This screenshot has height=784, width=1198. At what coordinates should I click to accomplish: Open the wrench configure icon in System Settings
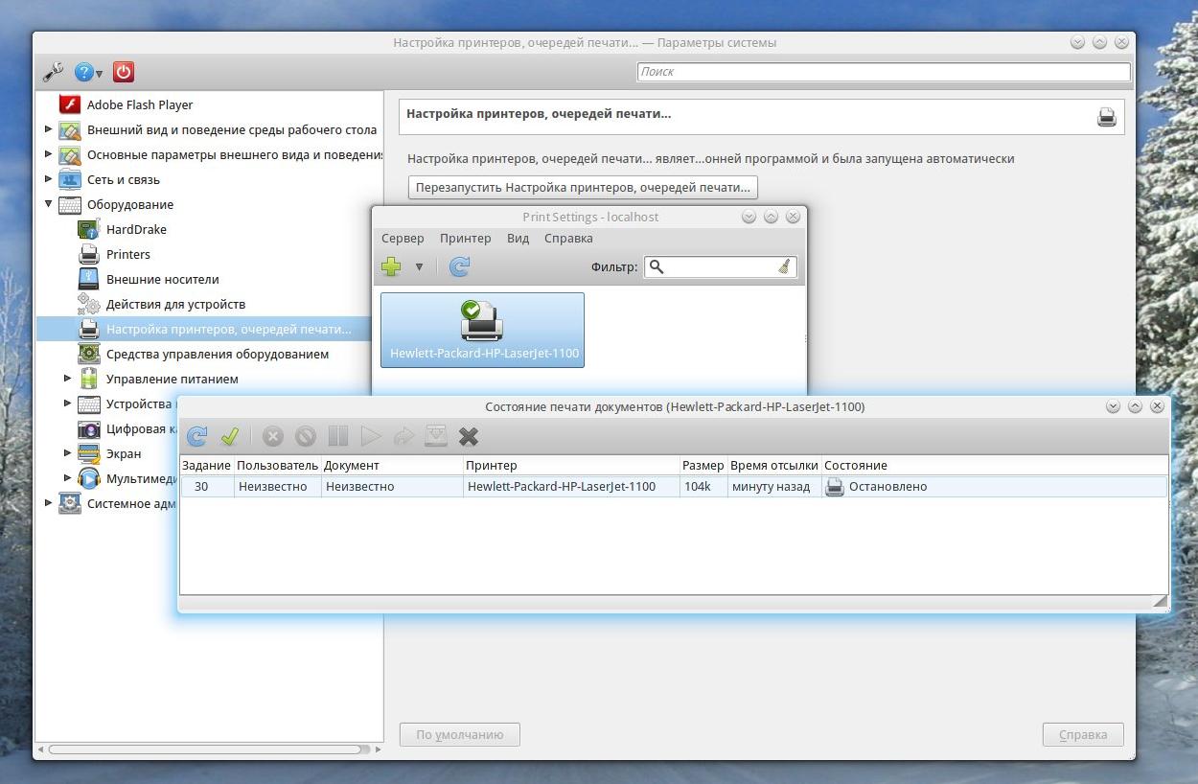(x=53, y=72)
